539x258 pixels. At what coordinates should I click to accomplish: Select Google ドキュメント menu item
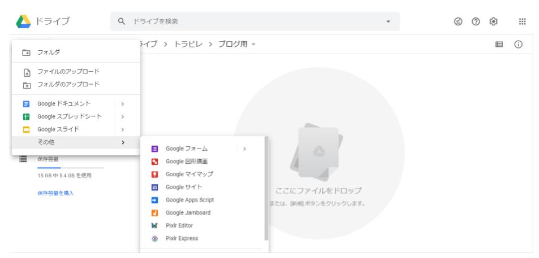click(76, 104)
